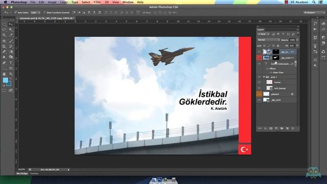Click the Opacity value field
This screenshot has width=327, height=184.
pyautogui.click(x=292, y=40)
